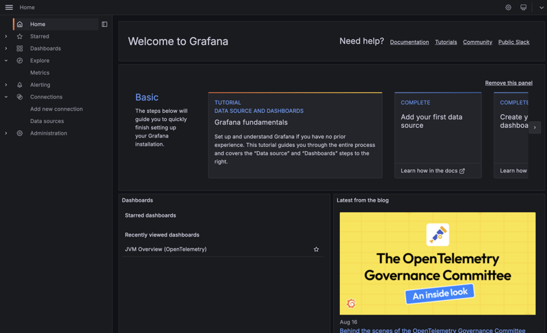Click the monitor view mode icon in top bar
This screenshot has width=547, height=333.
pos(523,8)
